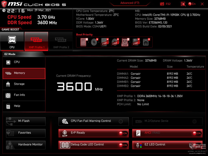
Task: Open the Storage section
Action: click(x=24, y=84)
